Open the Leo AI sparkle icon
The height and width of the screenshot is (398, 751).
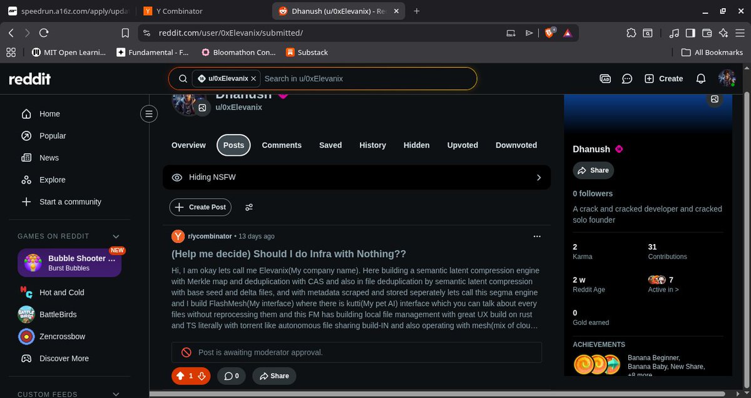tap(723, 33)
